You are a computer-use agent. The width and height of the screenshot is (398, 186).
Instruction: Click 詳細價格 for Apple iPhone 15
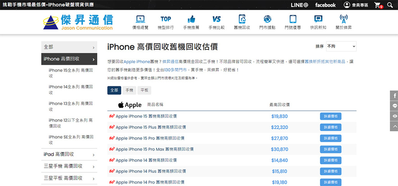tap(330, 116)
